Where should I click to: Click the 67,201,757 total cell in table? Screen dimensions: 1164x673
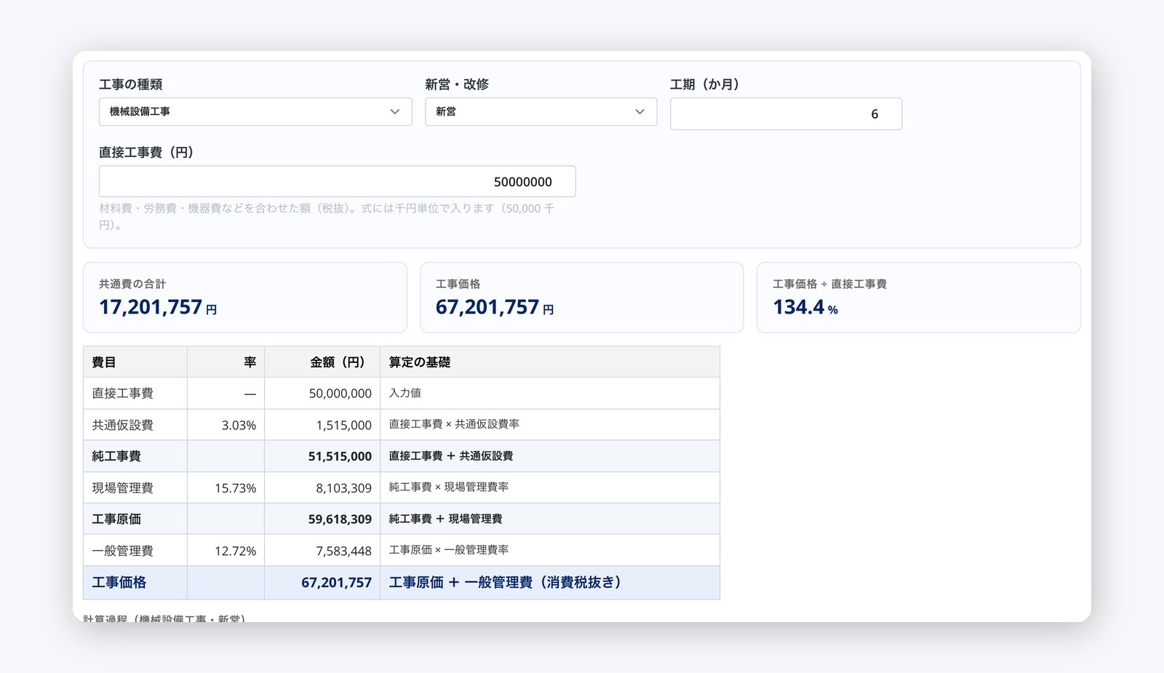click(x=322, y=583)
